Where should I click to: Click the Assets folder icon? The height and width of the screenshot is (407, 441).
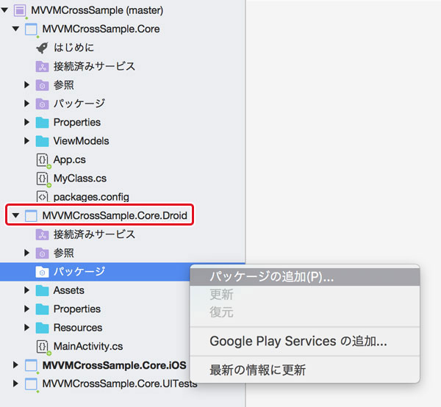pos(42,290)
